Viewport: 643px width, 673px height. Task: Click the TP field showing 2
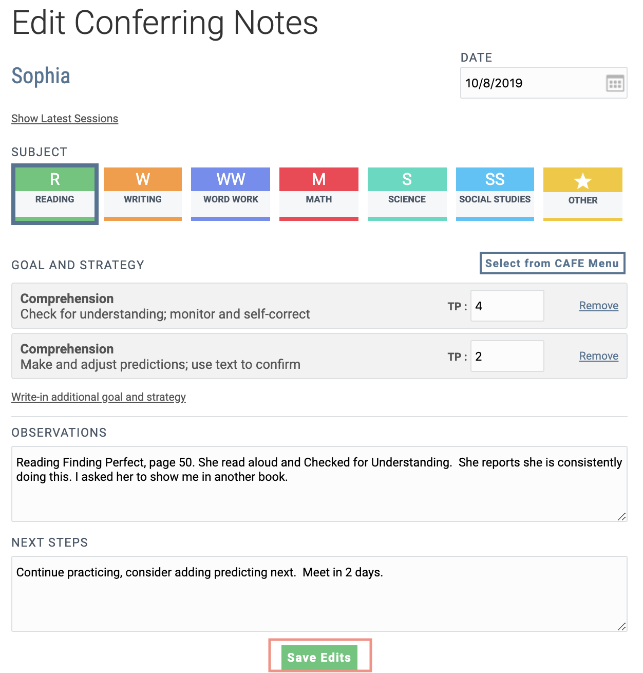coord(507,357)
